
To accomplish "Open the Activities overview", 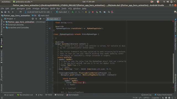I will (6, 2).
